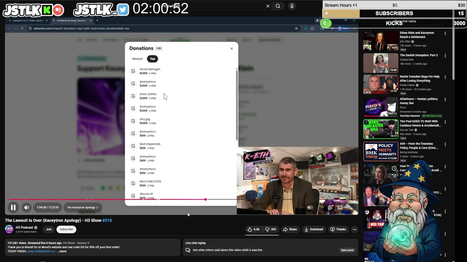Click voice search microphone icon
This screenshot has height=262, width=467.
pos(292,6)
